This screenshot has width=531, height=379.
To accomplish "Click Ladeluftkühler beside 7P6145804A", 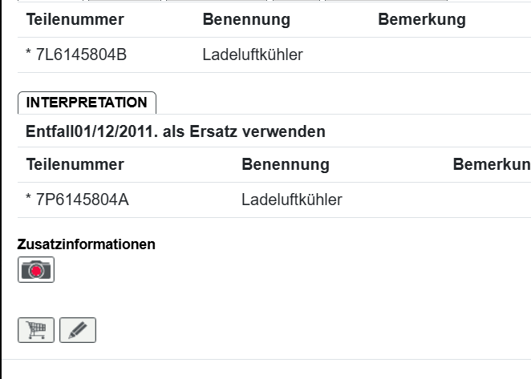I will pos(292,200).
